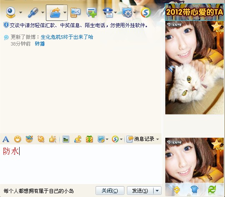The width and height of the screenshot is (225, 197).
Task: Click the 关闭(C) button
Action: click(110, 191)
